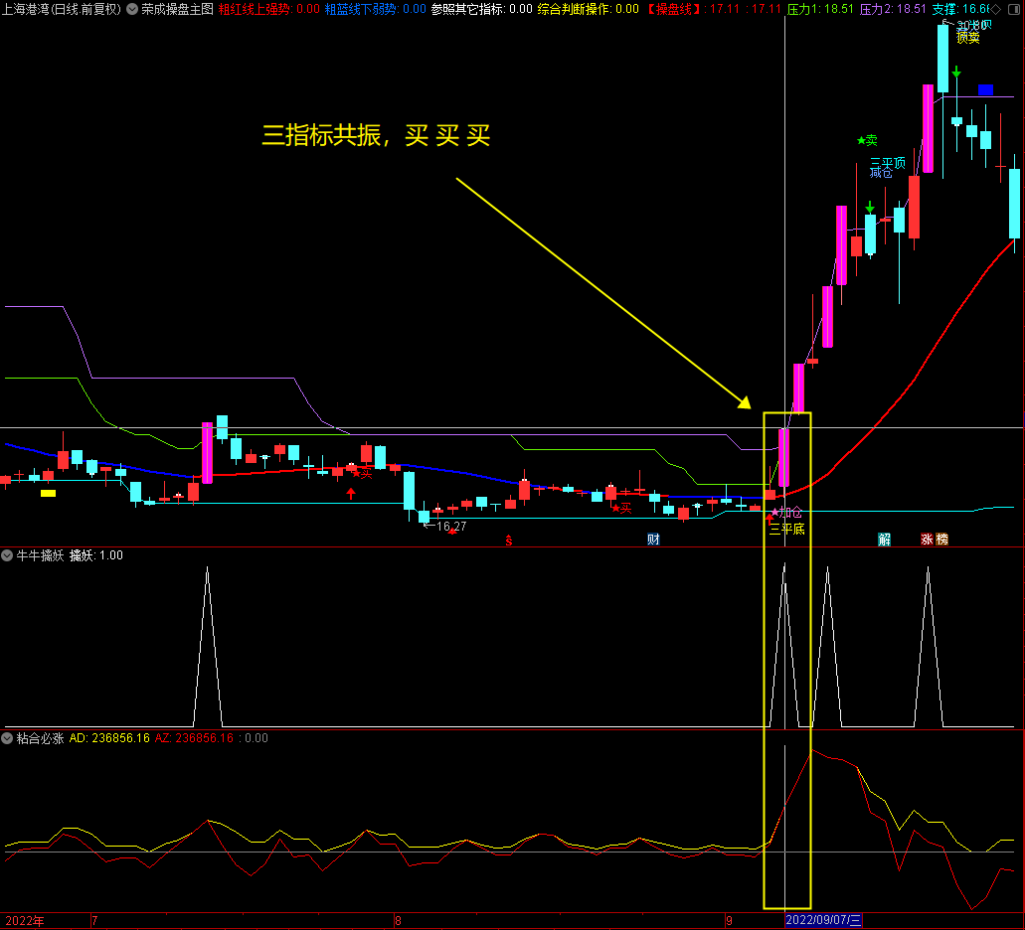Click month 9 on the time axis
Image resolution: width=1025 pixels, height=930 pixels.
click(729, 921)
